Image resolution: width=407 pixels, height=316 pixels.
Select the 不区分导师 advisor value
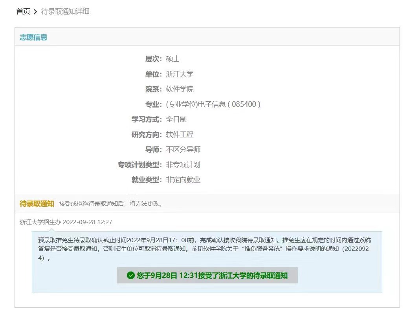coord(183,150)
